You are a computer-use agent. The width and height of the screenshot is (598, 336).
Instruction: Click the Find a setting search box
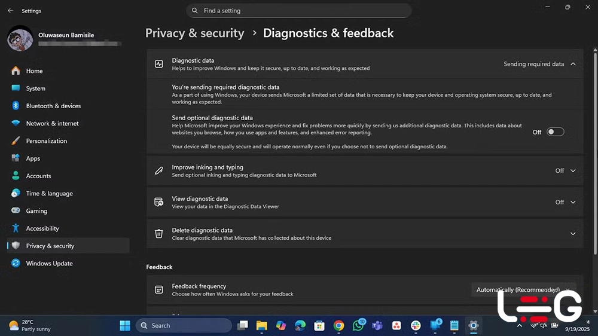(x=299, y=11)
